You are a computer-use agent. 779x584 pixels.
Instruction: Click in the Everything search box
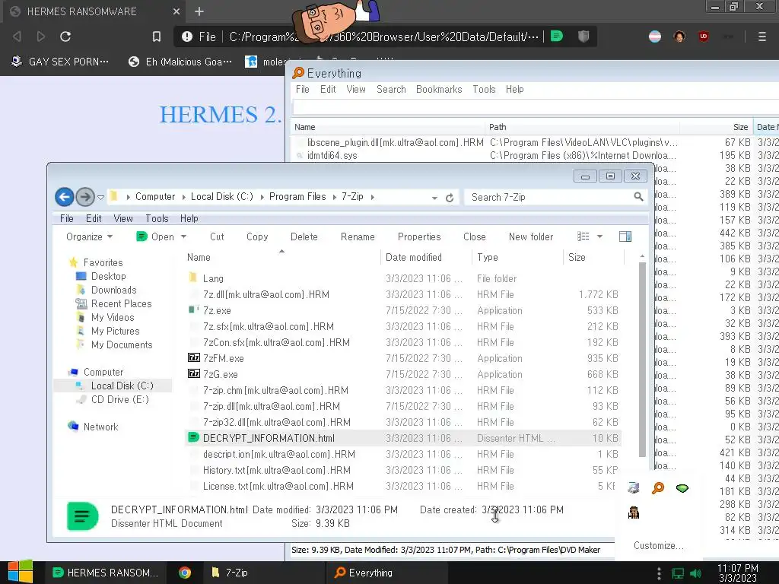[x=536, y=106]
